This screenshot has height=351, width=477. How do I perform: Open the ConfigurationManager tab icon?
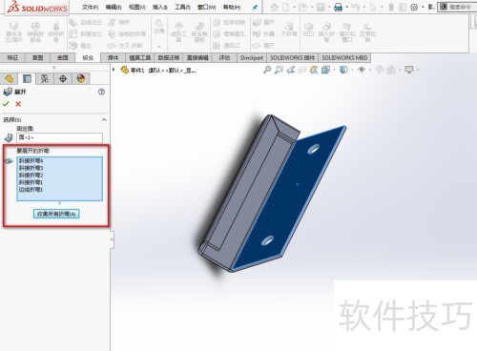45,78
